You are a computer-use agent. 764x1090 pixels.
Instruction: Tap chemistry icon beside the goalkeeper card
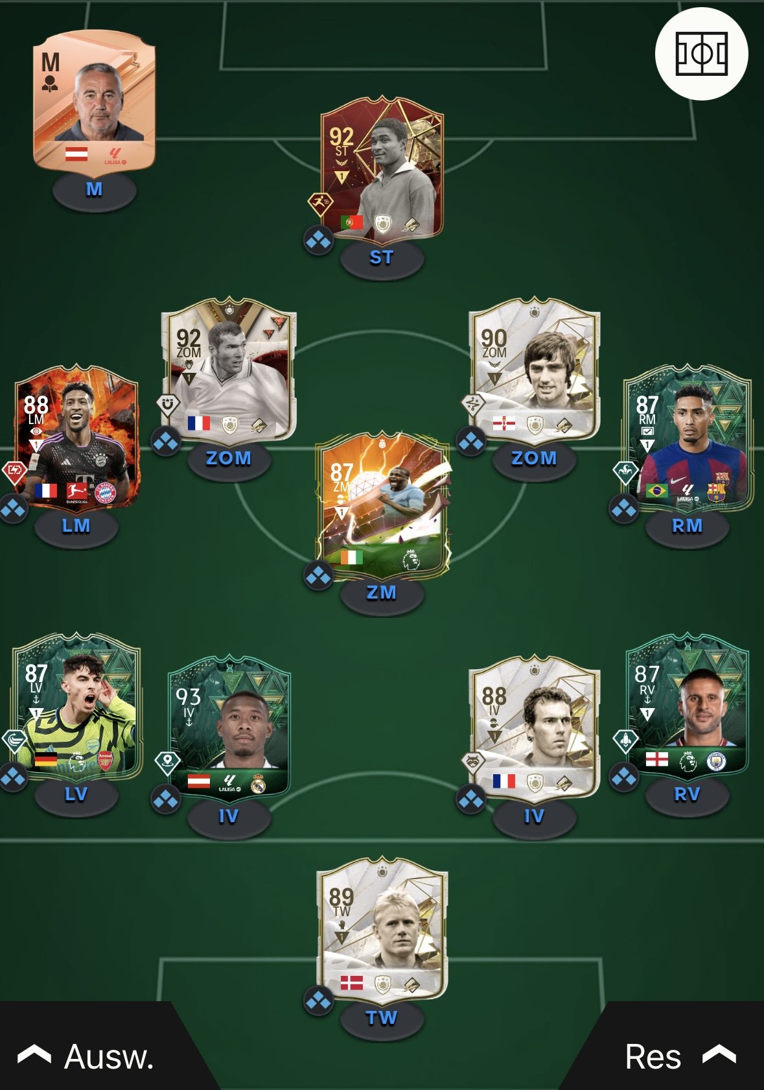tap(318, 1001)
